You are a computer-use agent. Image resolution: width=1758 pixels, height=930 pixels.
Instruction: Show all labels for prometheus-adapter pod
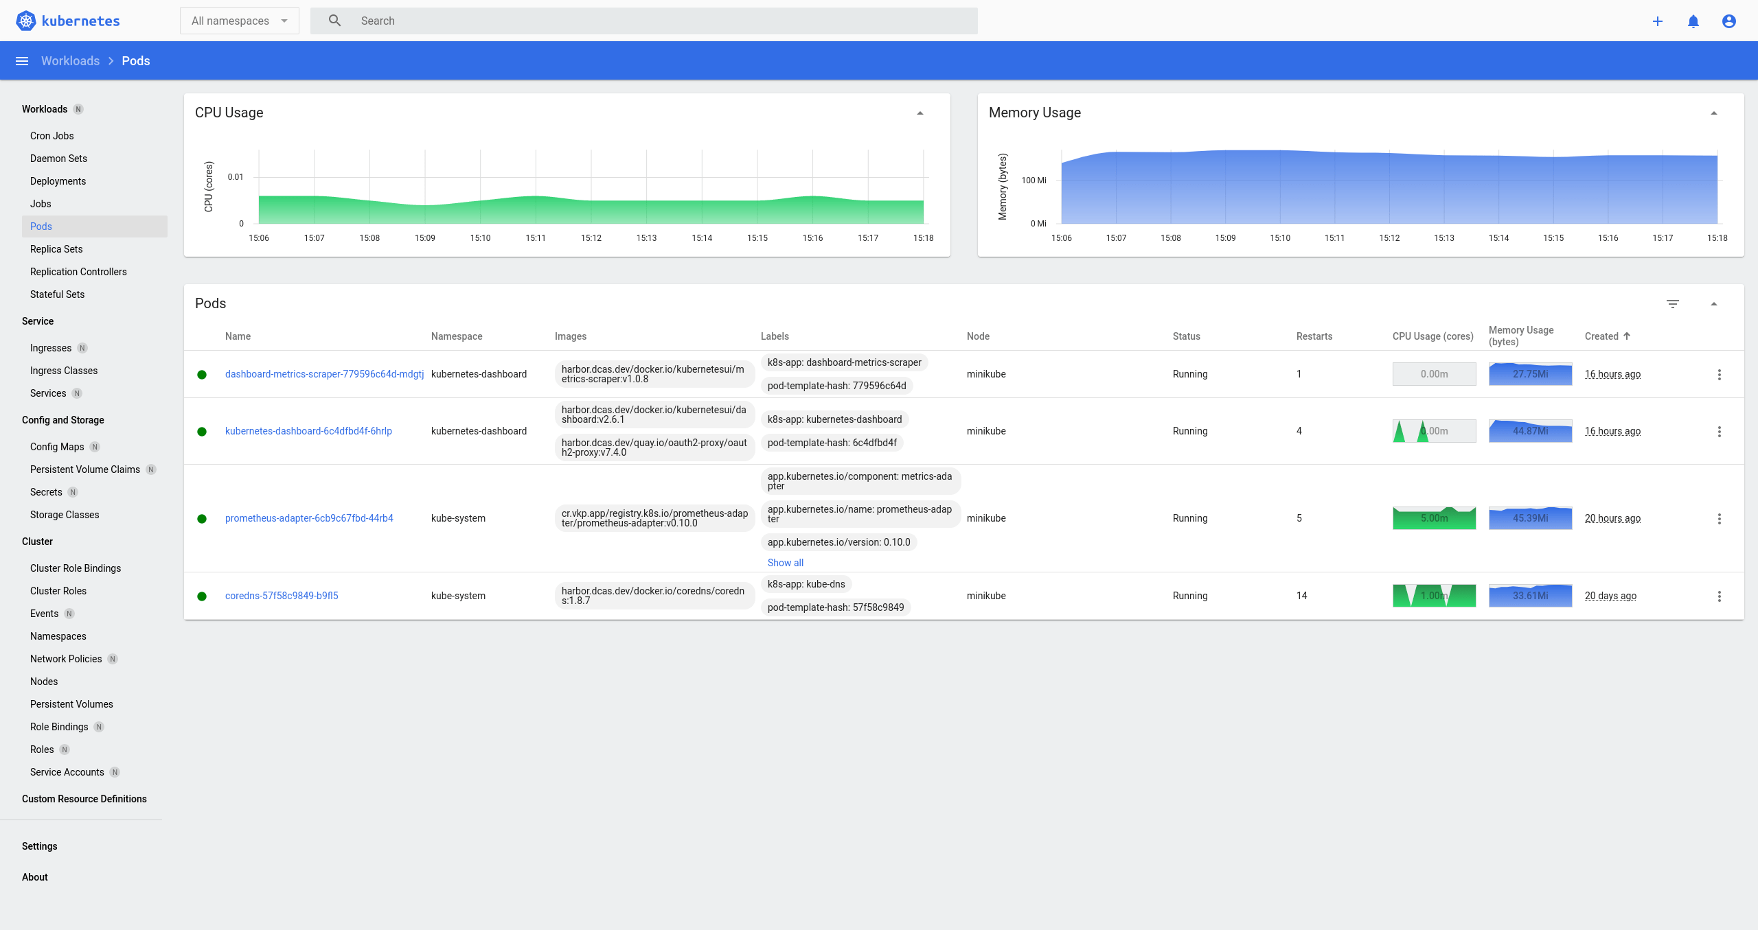point(785,562)
